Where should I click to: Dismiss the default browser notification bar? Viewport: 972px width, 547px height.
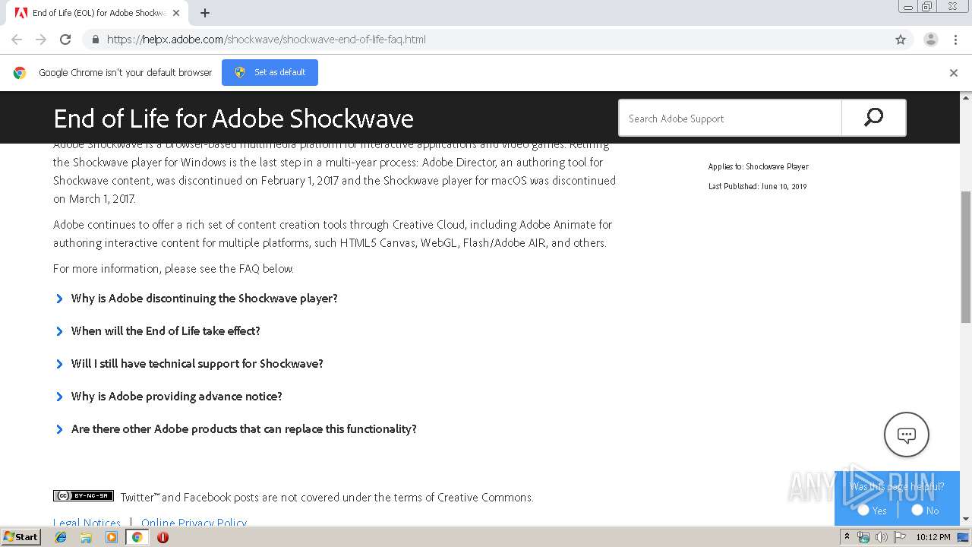(x=954, y=73)
